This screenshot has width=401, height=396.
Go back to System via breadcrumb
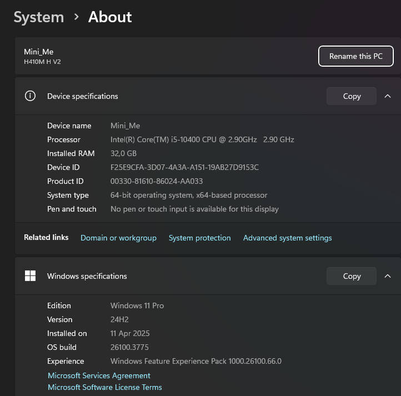tap(38, 17)
